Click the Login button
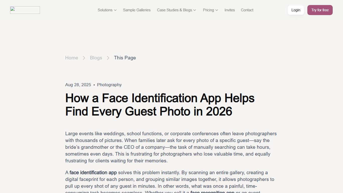 pos(296,10)
